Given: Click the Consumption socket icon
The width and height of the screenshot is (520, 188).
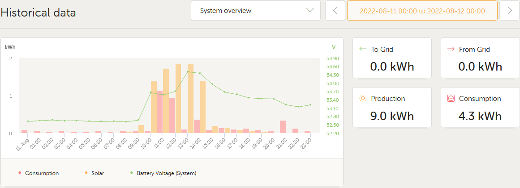Looking at the screenshot, I should pyautogui.click(x=451, y=99).
